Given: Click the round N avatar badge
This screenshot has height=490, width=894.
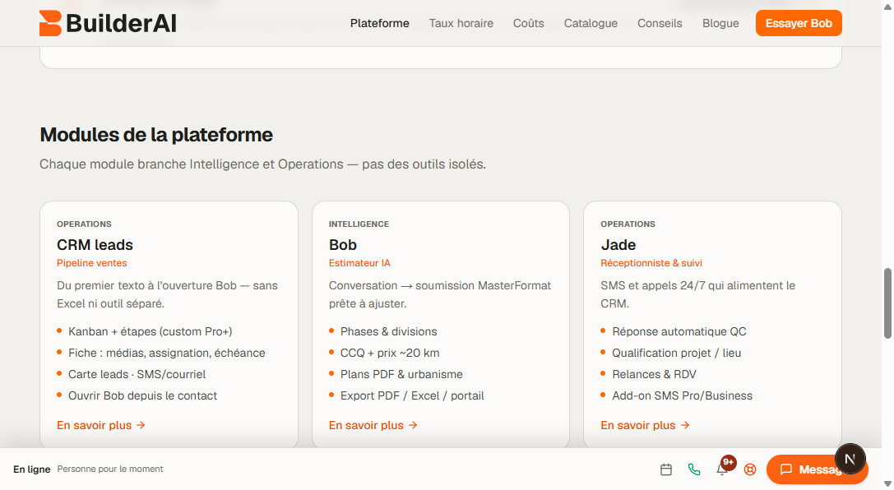Looking at the screenshot, I should [850, 459].
